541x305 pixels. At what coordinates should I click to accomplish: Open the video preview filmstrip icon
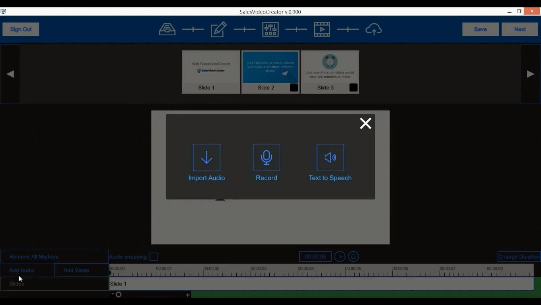pos(322,29)
